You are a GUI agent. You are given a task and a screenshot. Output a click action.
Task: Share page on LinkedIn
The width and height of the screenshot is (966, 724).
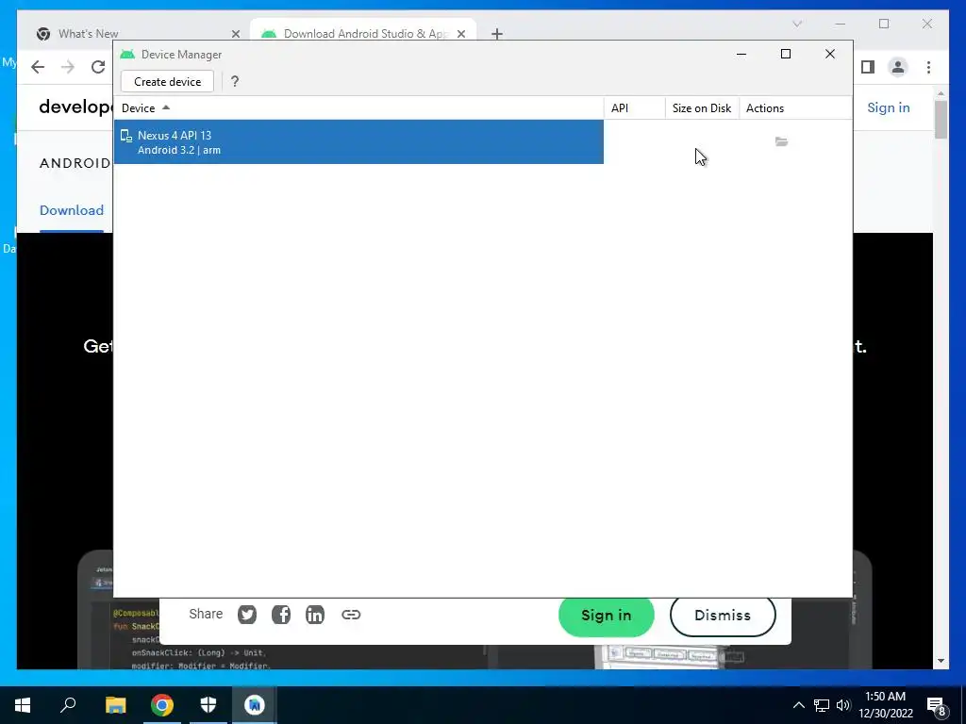coord(315,615)
